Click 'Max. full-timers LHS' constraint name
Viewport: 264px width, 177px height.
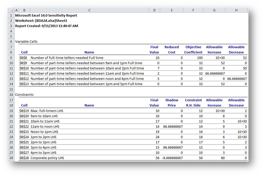click(x=47, y=111)
